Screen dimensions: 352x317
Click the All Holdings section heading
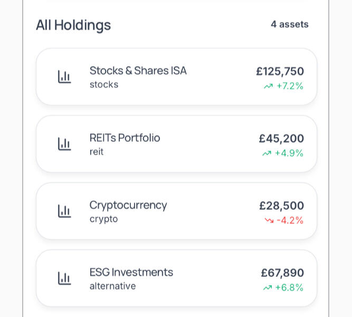[73, 25]
